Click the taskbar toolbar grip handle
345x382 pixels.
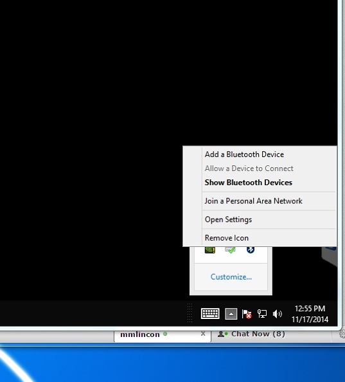click(190, 313)
